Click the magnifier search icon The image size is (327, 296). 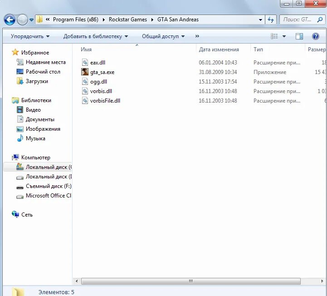coord(320,20)
